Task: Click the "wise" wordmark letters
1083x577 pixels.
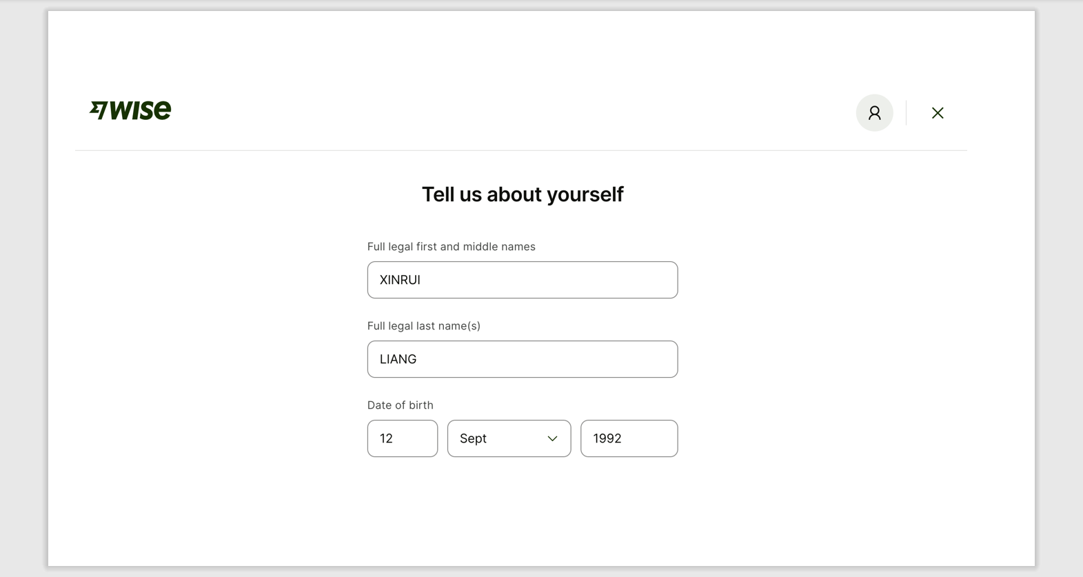Action: (x=141, y=110)
